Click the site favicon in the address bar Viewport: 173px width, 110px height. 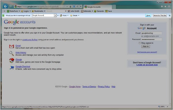point(16,7)
